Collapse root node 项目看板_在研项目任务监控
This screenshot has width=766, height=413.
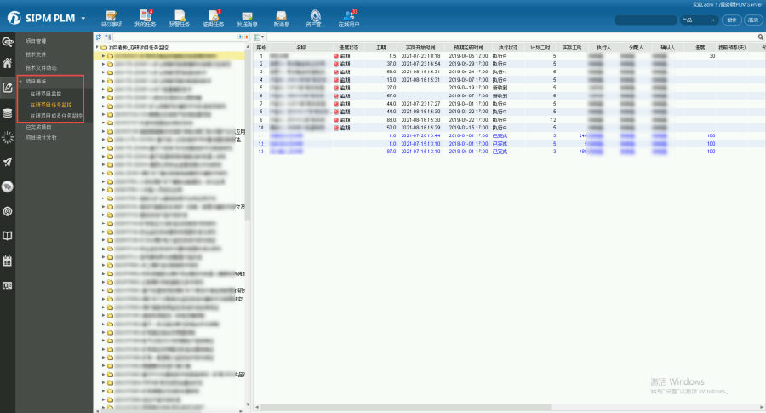point(97,48)
